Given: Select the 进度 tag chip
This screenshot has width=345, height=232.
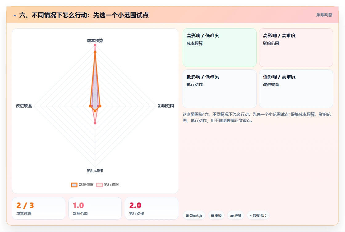Looking at the screenshot, I should (x=236, y=215).
